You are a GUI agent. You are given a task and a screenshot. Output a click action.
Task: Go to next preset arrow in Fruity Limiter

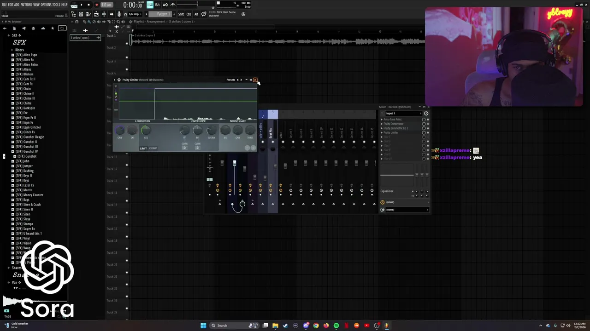[x=241, y=80]
